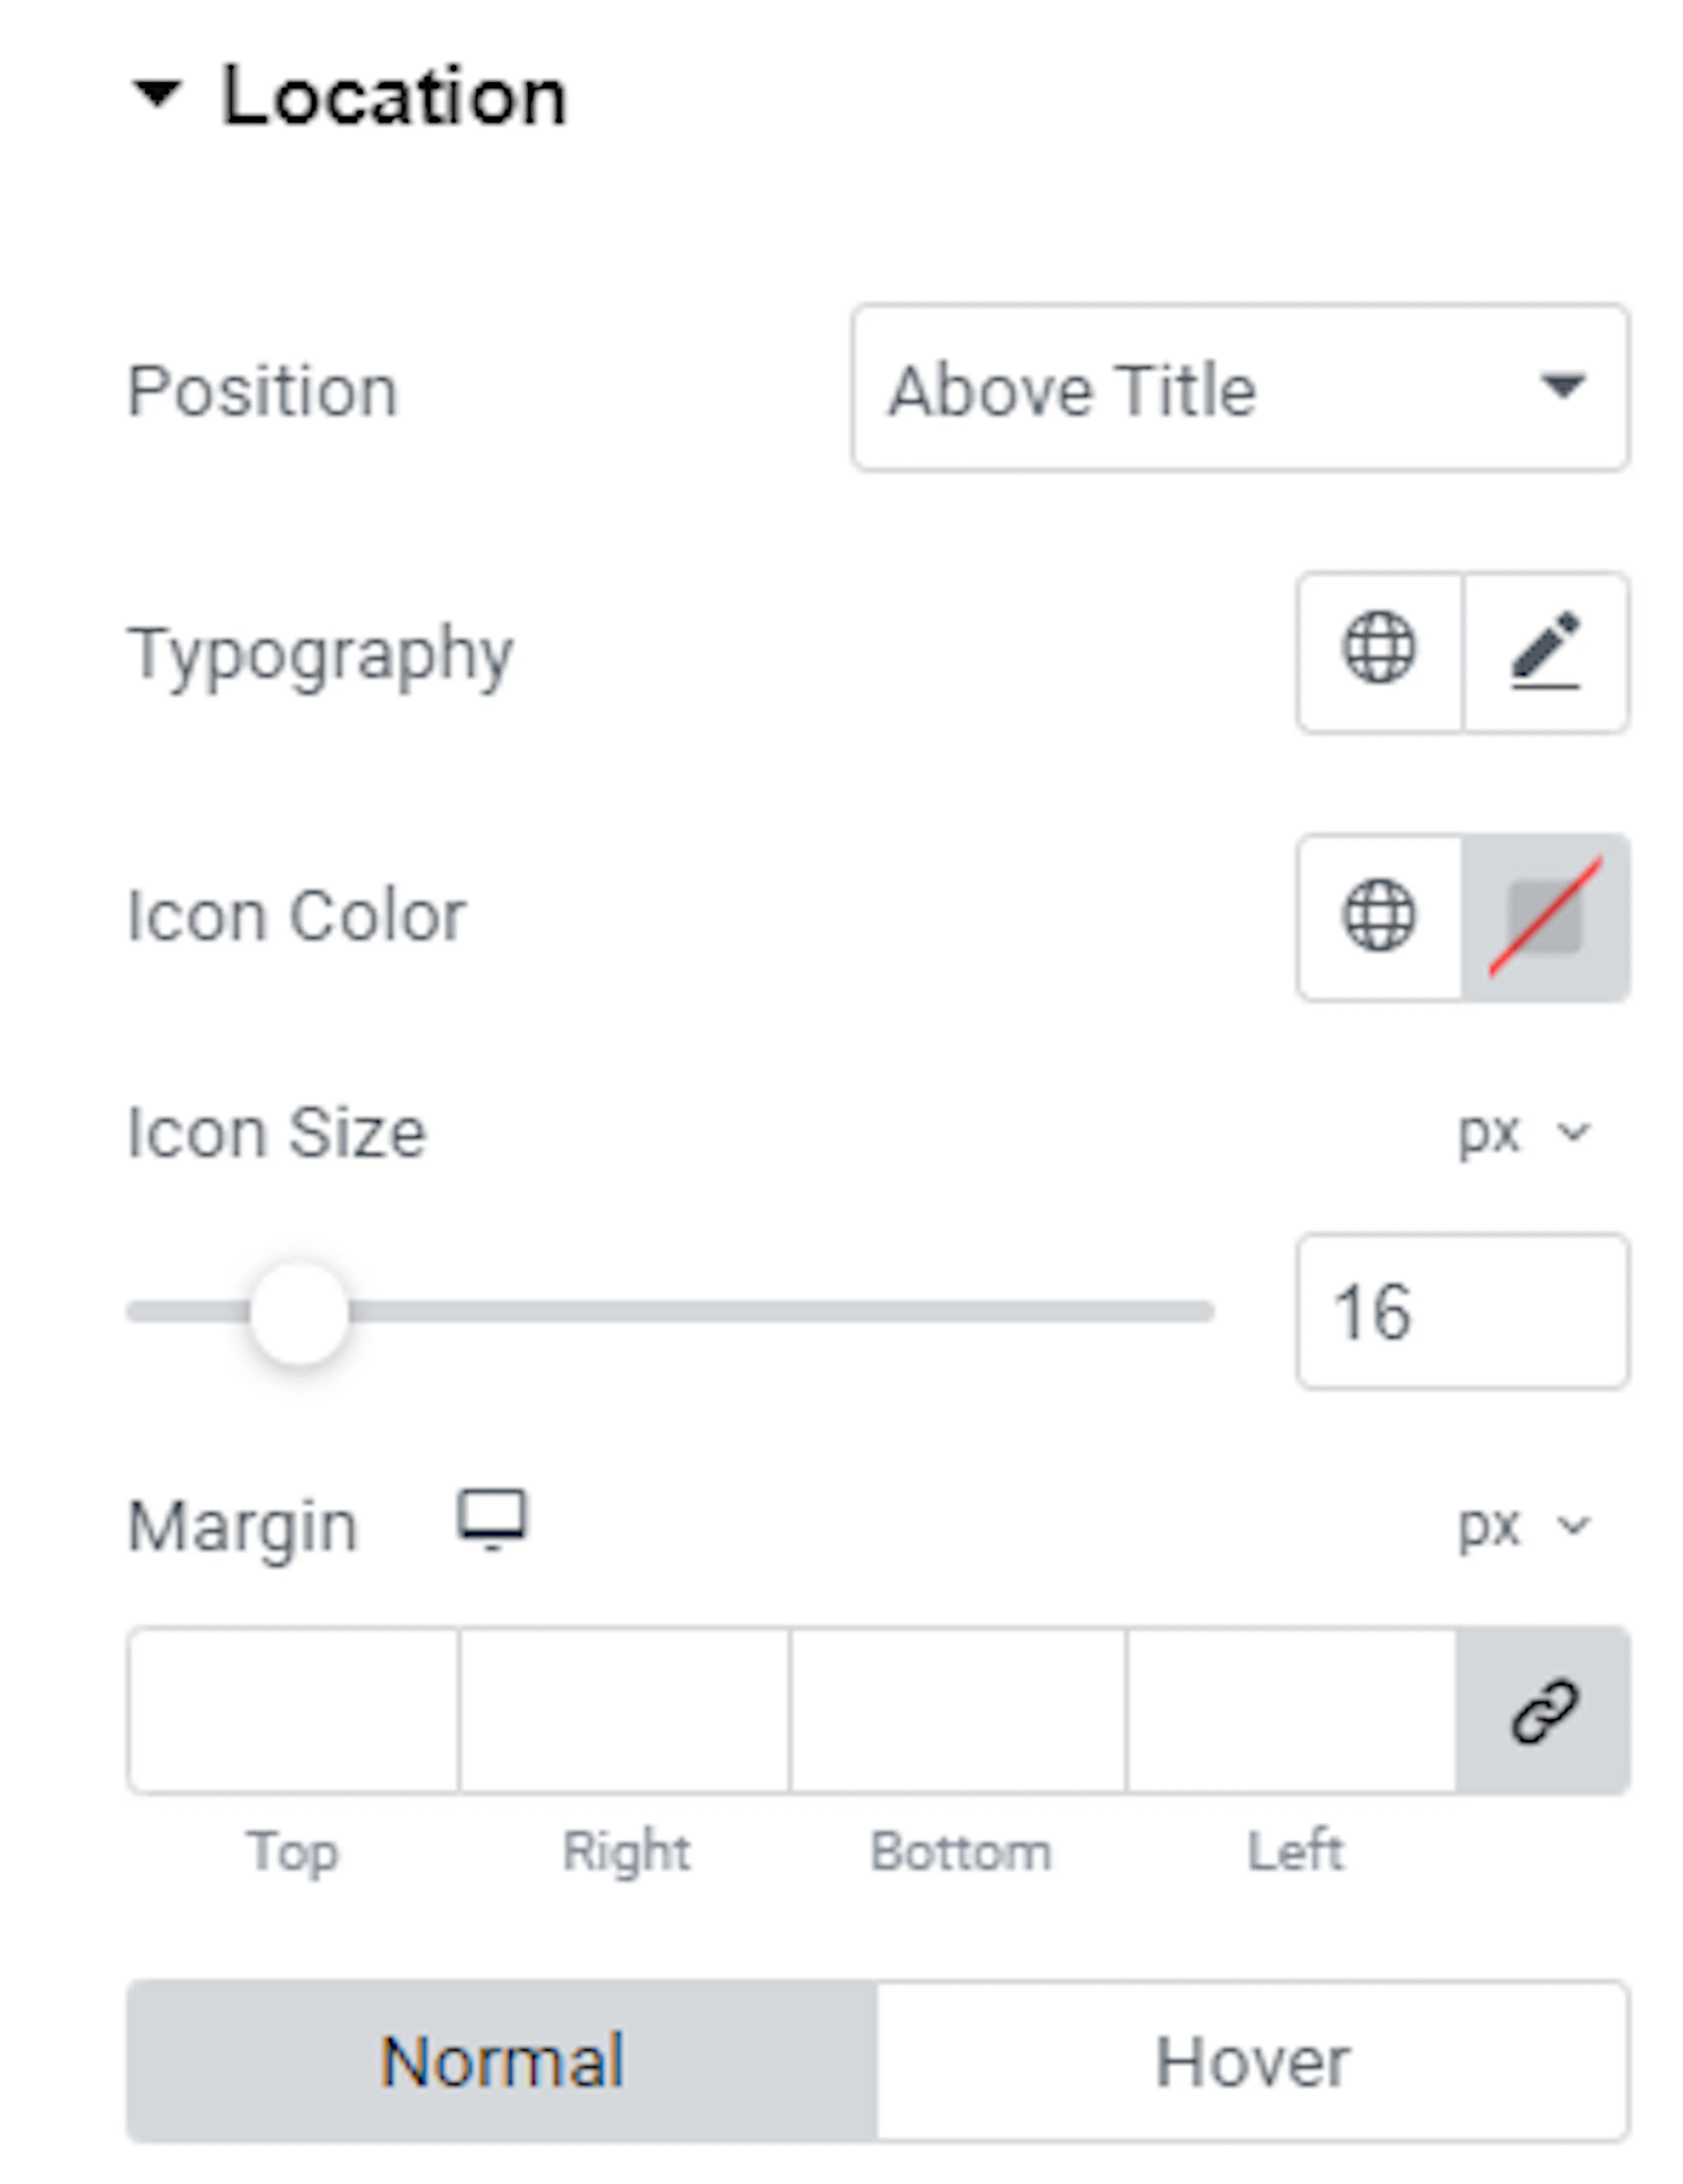1683x2184 pixels.
Task: Click the Margin Right input field
Action: (x=625, y=1711)
